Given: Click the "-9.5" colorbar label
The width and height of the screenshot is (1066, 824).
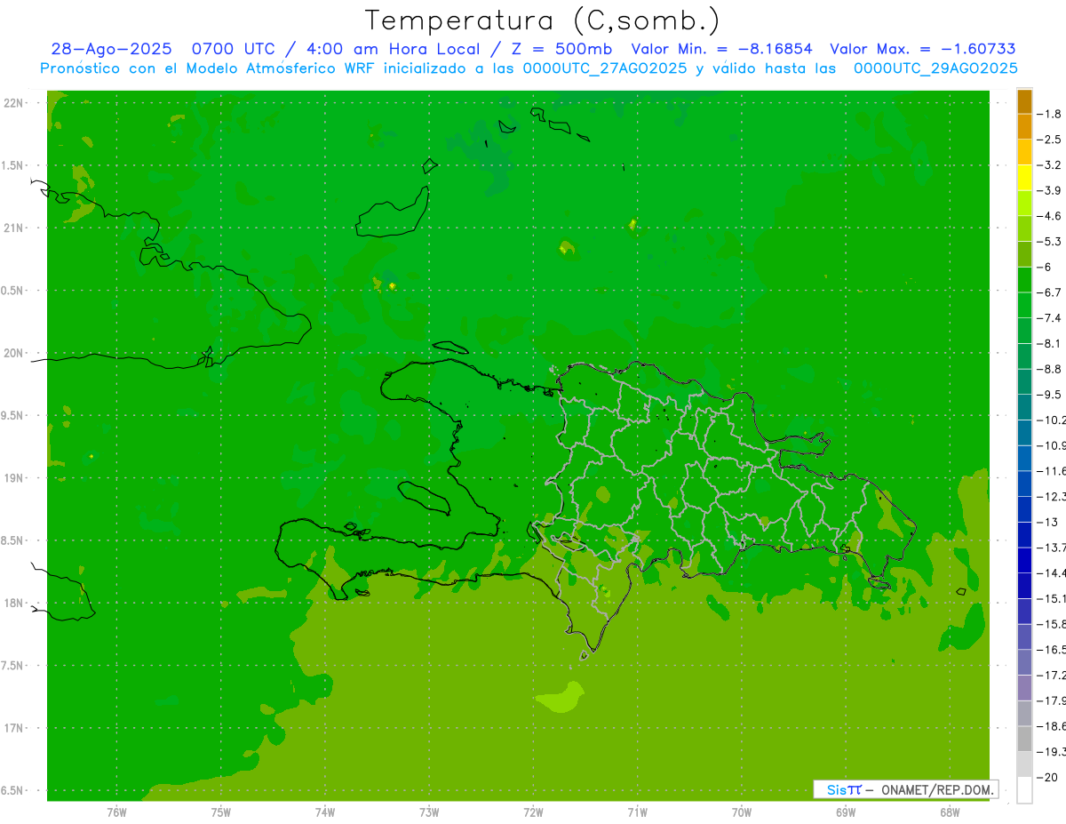Looking at the screenshot, I should [1050, 395].
